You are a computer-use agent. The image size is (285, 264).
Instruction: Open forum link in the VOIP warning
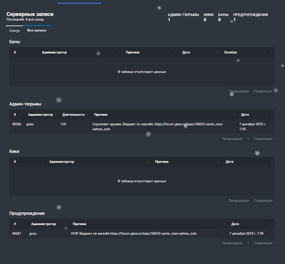pos(153,234)
